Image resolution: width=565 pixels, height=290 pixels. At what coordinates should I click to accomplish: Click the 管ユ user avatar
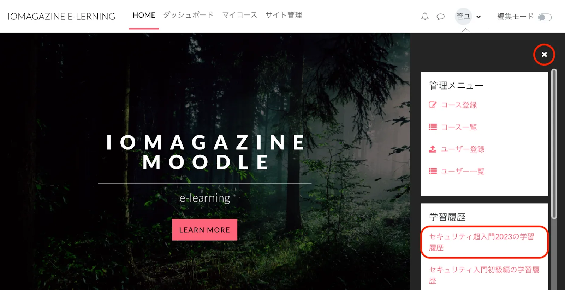coord(463,17)
